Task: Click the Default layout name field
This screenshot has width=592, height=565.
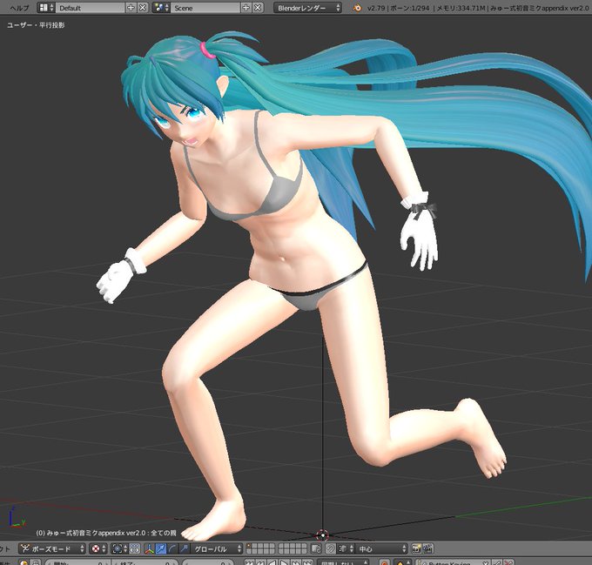Action: (90, 8)
